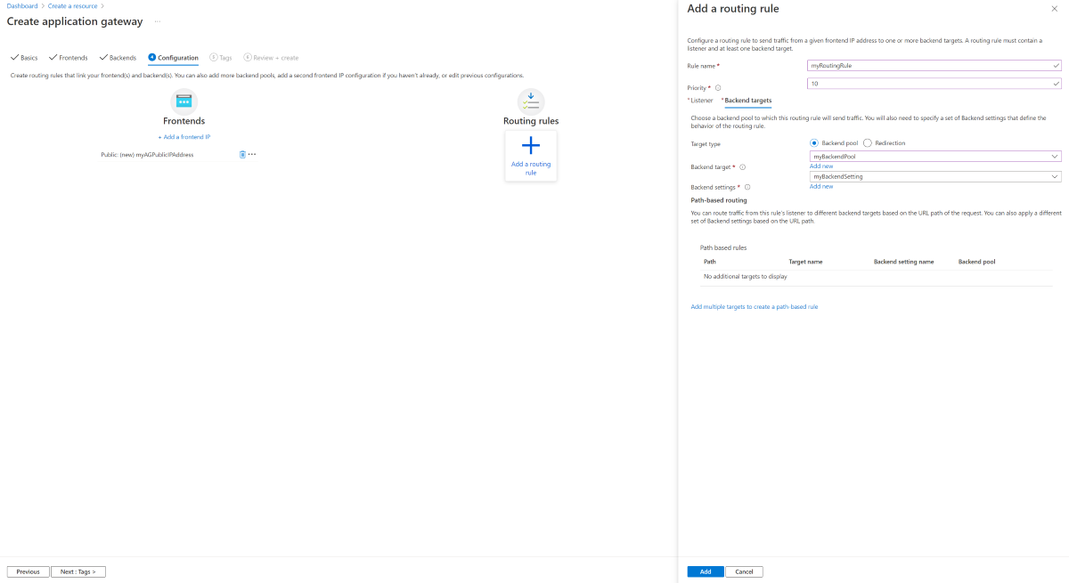Click the info icon next to Backend settings
The height and width of the screenshot is (583, 1069).
click(747, 187)
